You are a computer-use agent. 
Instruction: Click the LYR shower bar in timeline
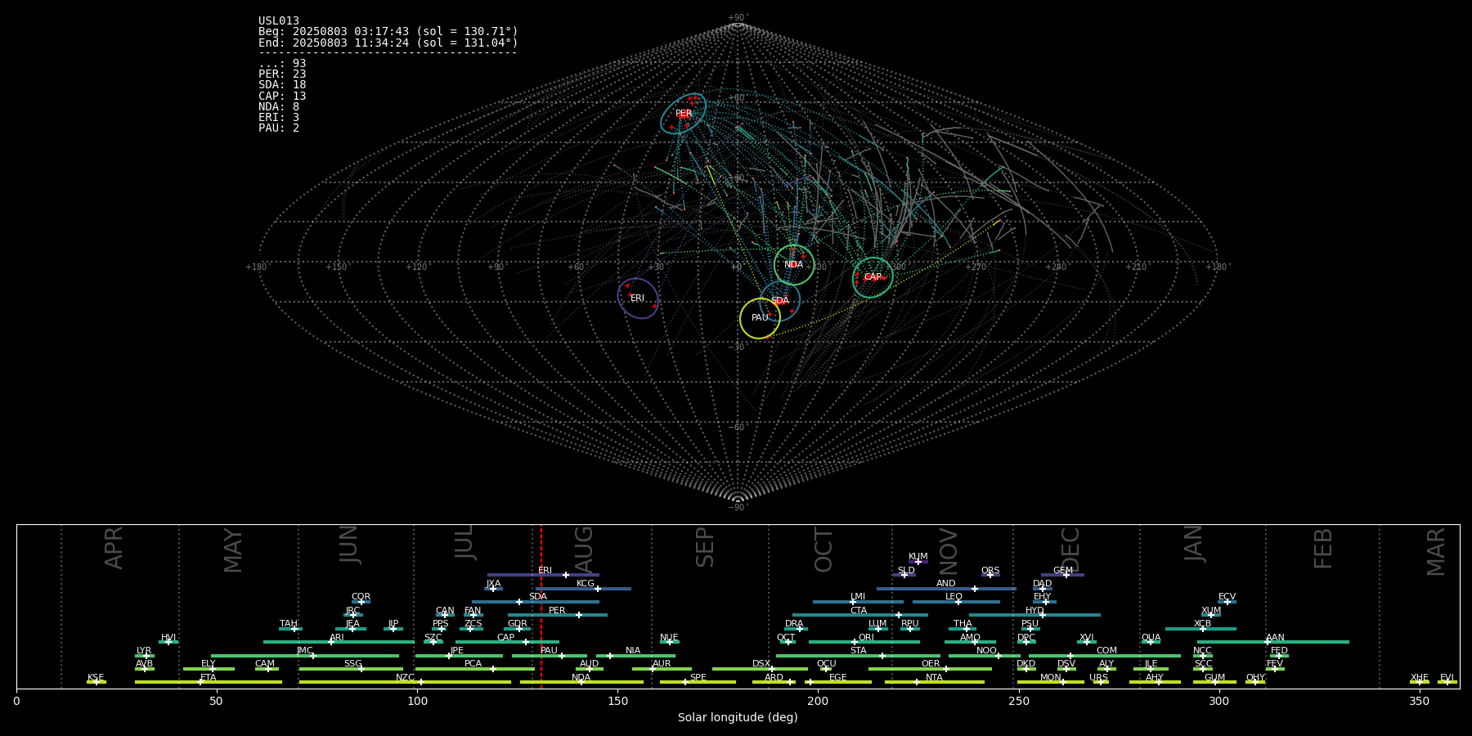click(145, 656)
